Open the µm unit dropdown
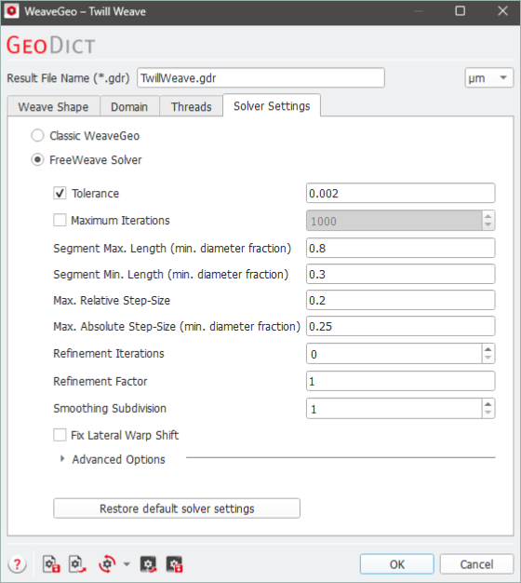 tap(489, 77)
